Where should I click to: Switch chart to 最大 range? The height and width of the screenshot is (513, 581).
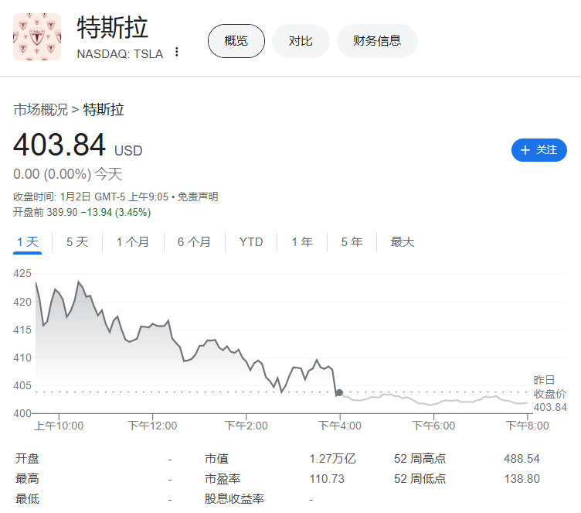[x=403, y=242]
